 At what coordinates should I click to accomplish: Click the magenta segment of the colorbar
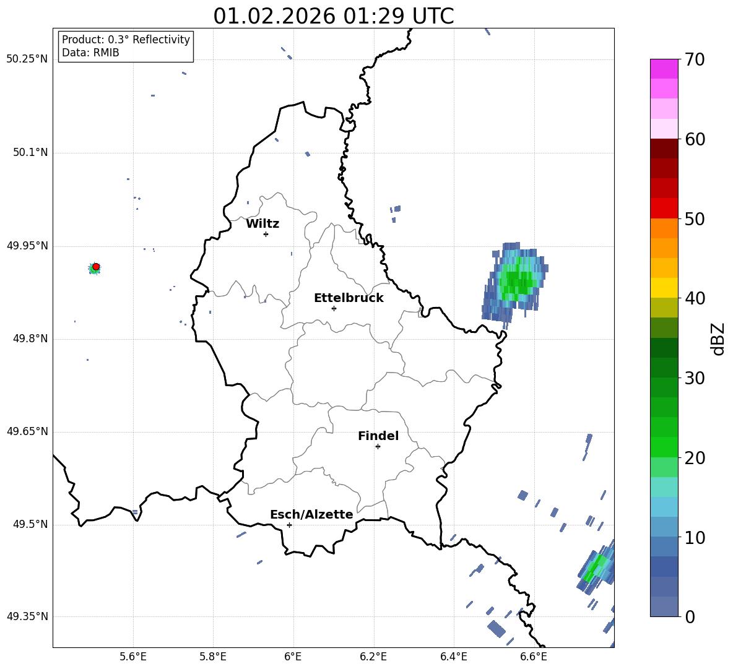point(664,69)
